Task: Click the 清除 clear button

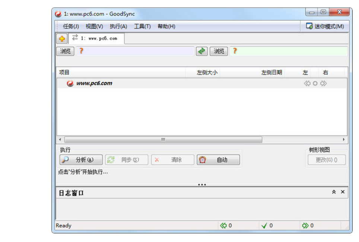Action: click(x=173, y=160)
